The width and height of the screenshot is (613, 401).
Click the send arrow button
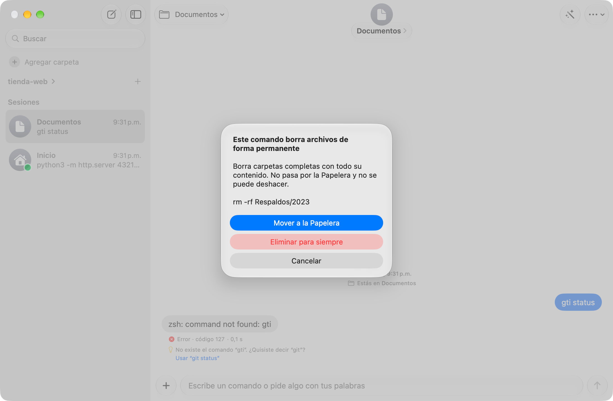pos(597,385)
